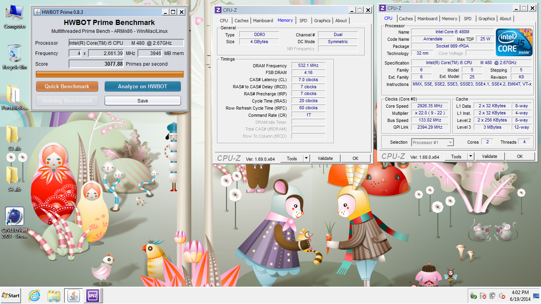541x304 pixels.
Task: Open Mainboard tab in the Memory CPU-Z window
Action: (263, 21)
